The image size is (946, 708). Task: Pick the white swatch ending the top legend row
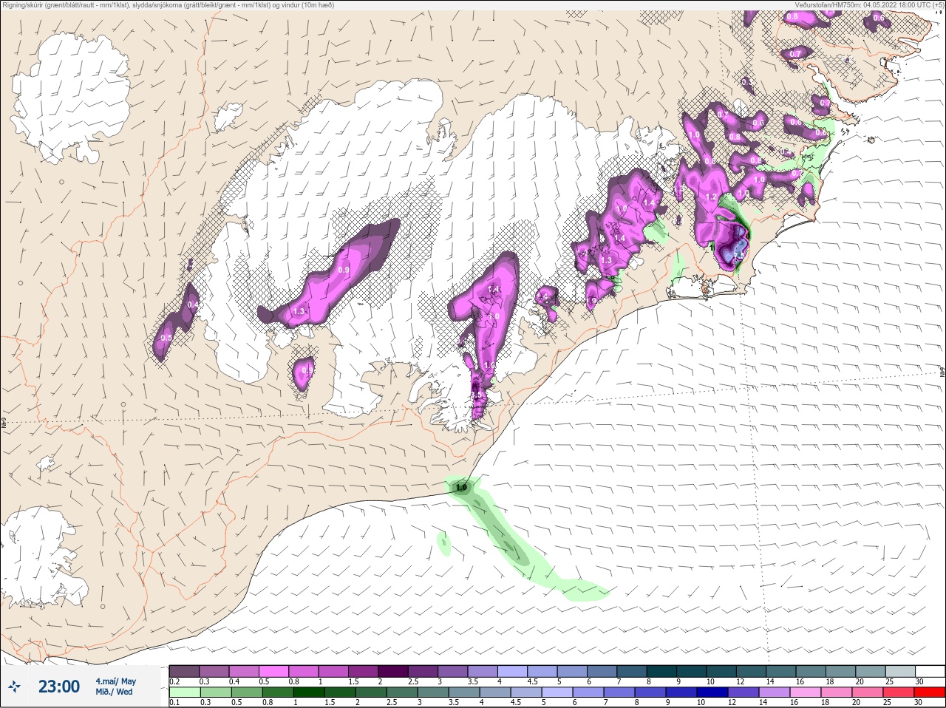[930, 671]
